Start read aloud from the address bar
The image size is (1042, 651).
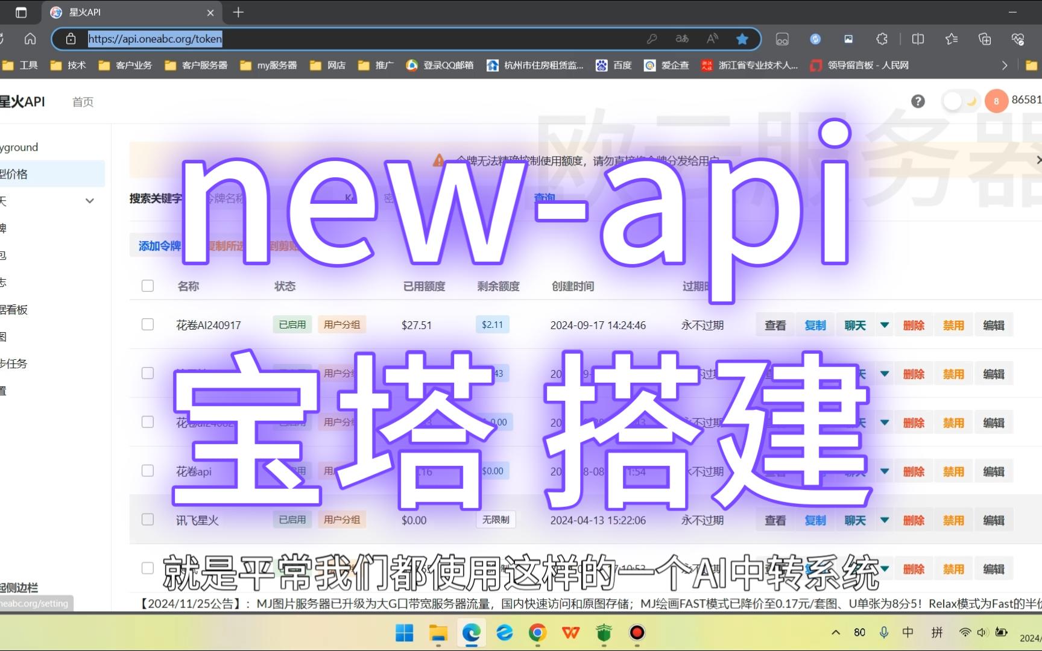point(712,39)
